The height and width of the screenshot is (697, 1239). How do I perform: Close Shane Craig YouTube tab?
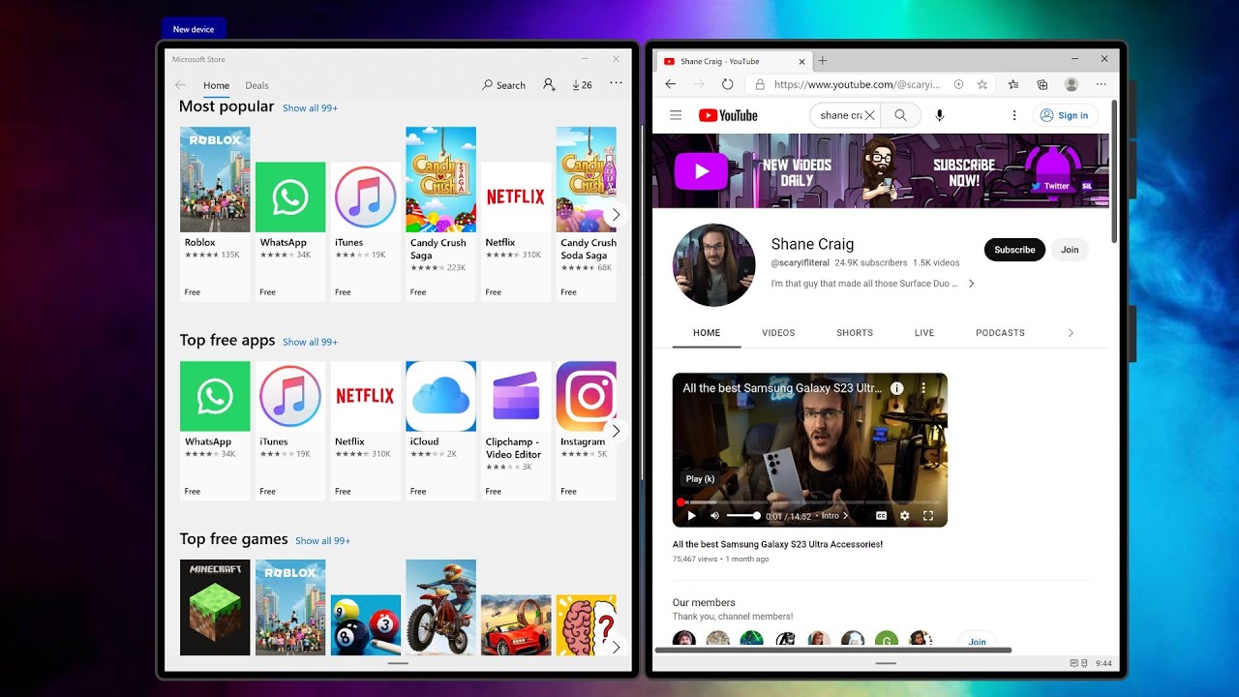point(801,61)
